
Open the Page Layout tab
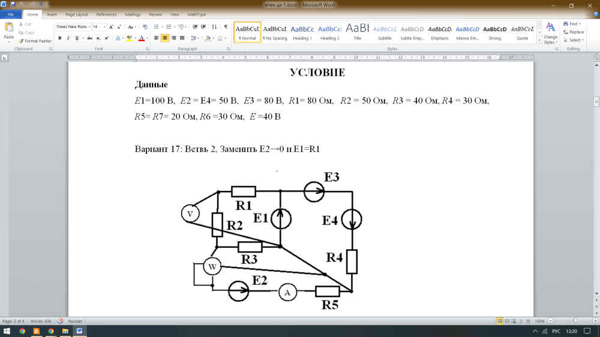76,14
